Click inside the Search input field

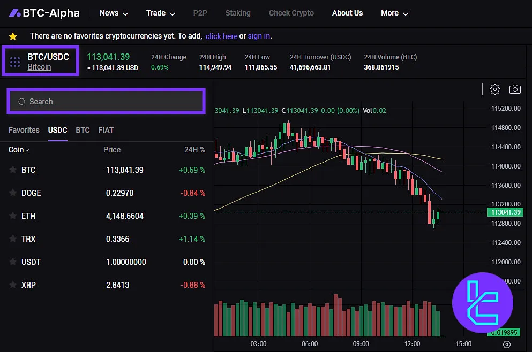tap(106, 101)
